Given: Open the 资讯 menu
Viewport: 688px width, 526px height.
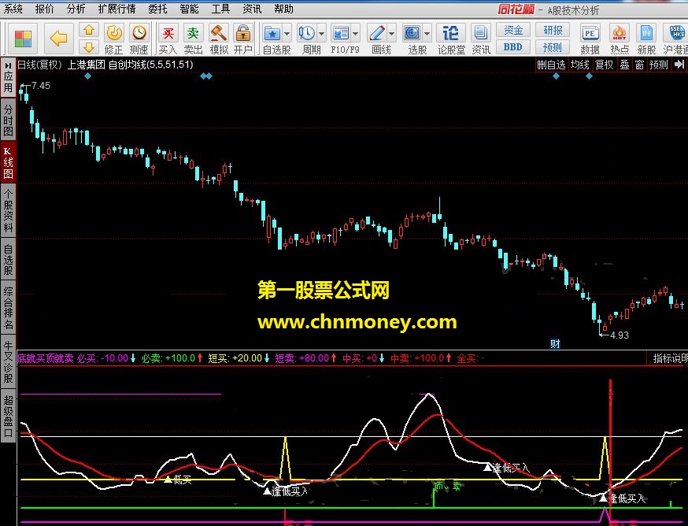Looking at the screenshot, I should 253,9.
